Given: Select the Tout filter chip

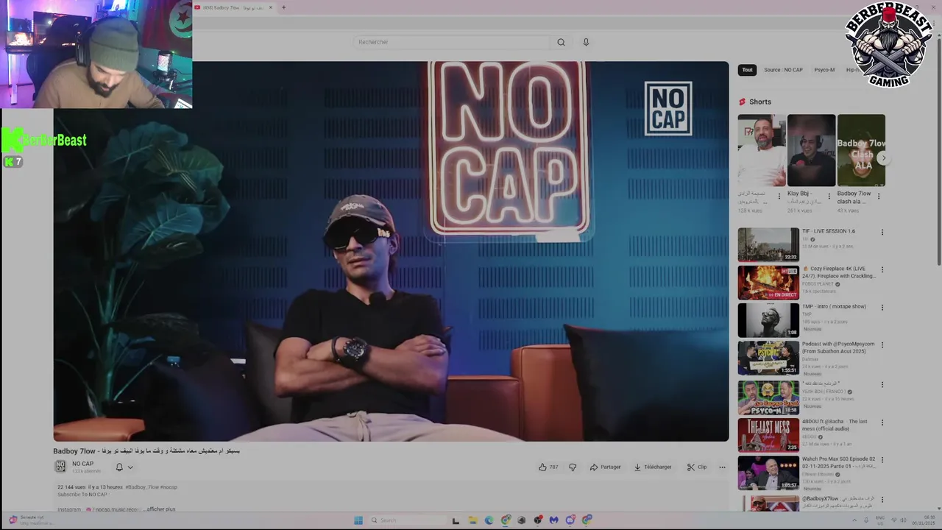Looking at the screenshot, I should coord(747,70).
